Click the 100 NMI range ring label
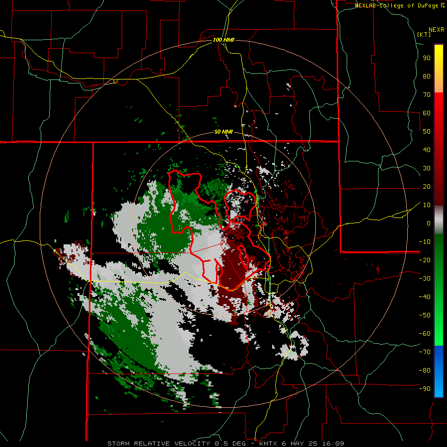447x447 pixels. [x=223, y=40]
